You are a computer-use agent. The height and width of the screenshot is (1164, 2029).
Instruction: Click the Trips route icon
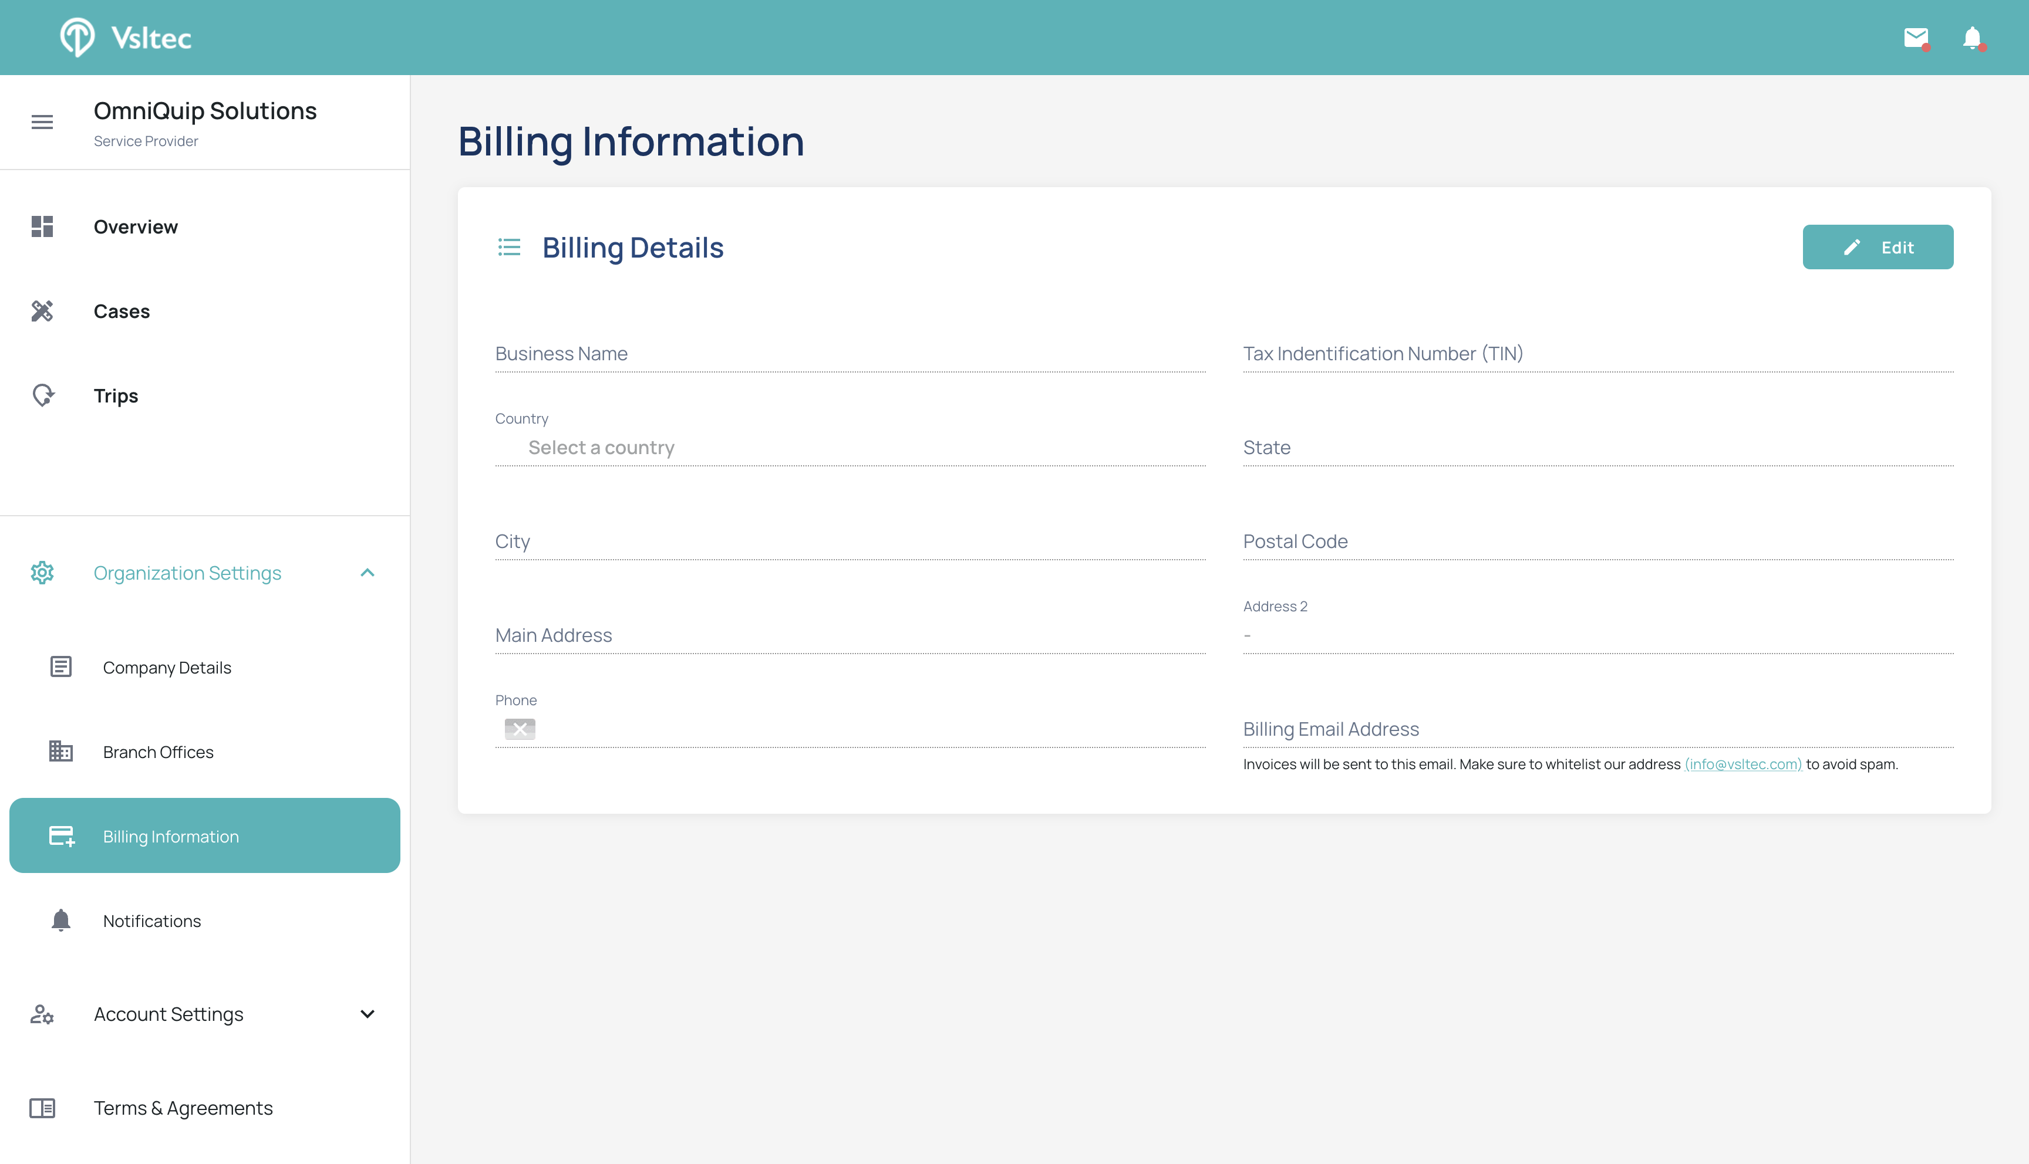point(42,395)
